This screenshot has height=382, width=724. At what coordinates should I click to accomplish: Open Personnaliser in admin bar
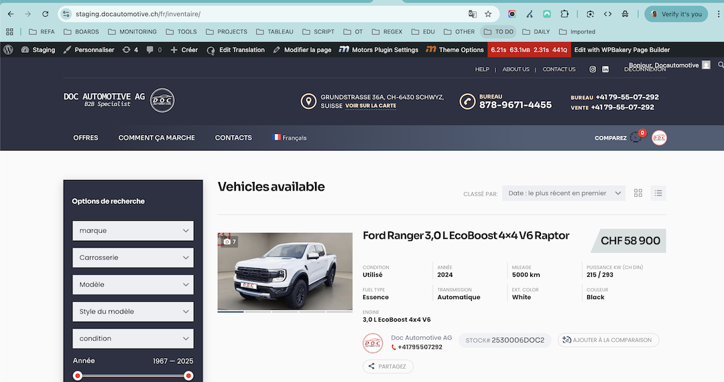(x=88, y=50)
